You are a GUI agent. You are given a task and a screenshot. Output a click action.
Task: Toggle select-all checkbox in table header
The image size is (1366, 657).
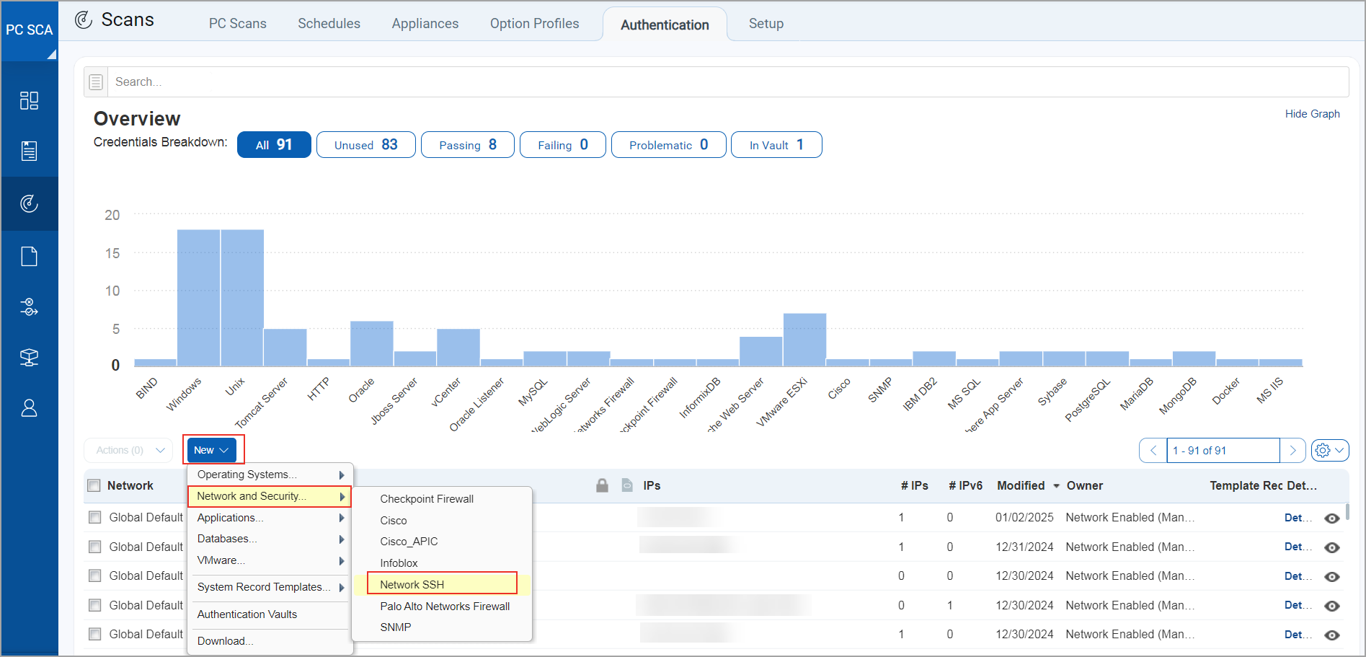coord(94,485)
